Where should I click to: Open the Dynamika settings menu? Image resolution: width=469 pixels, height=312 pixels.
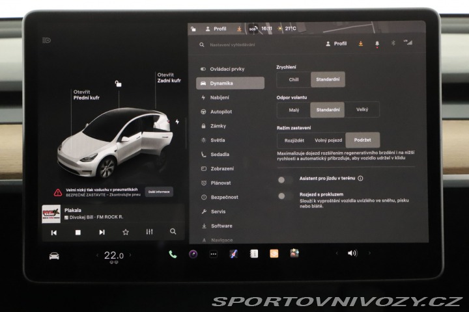tap(230, 83)
